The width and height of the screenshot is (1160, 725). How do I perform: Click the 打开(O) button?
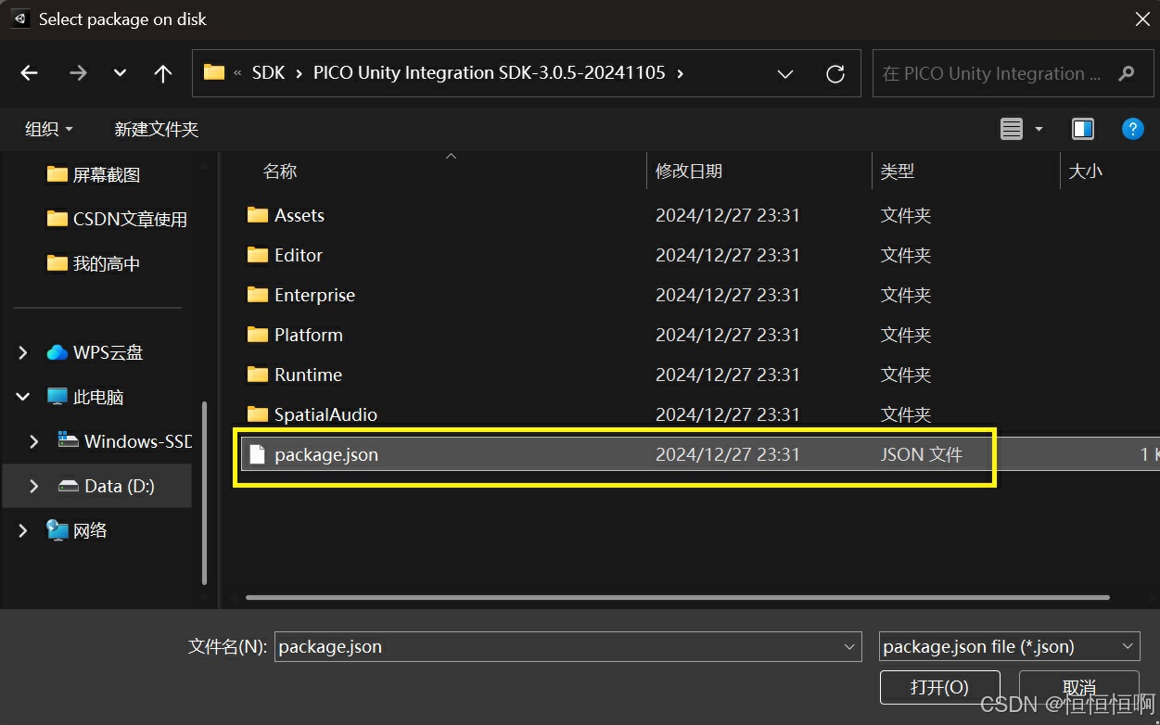940,687
